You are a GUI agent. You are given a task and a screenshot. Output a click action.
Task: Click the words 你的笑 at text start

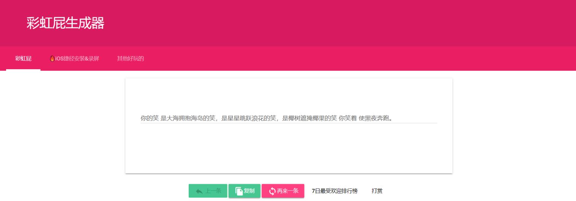point(150,118)
